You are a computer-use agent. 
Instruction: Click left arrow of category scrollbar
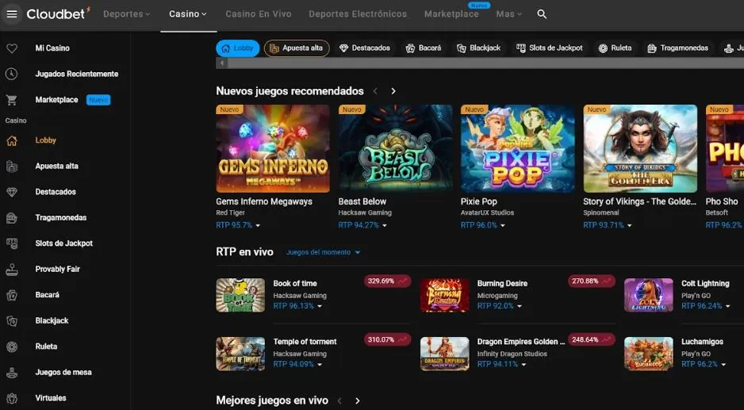point(222,63)
